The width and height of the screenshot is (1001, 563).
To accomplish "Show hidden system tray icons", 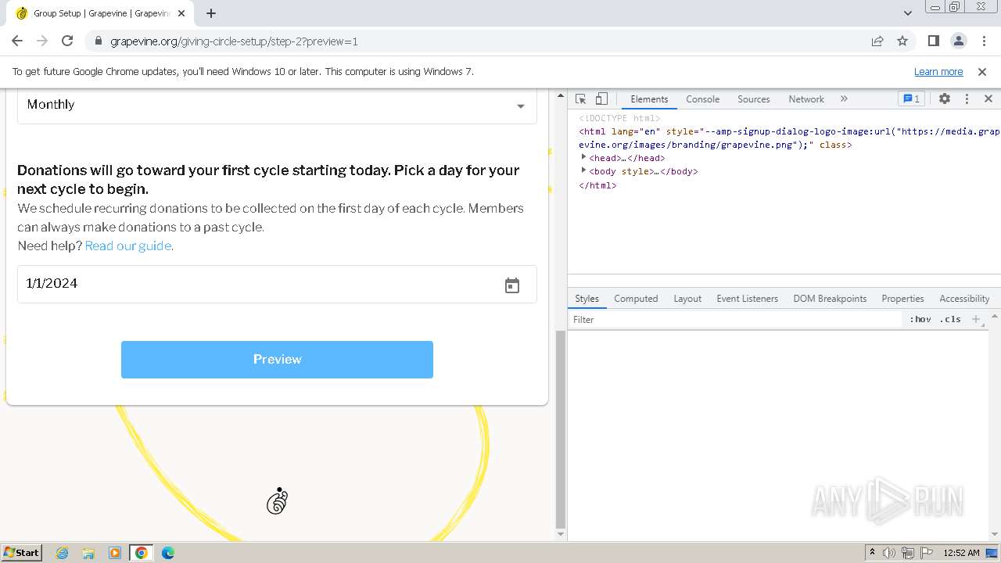I will pyautogui.click(x=872, y=553).
